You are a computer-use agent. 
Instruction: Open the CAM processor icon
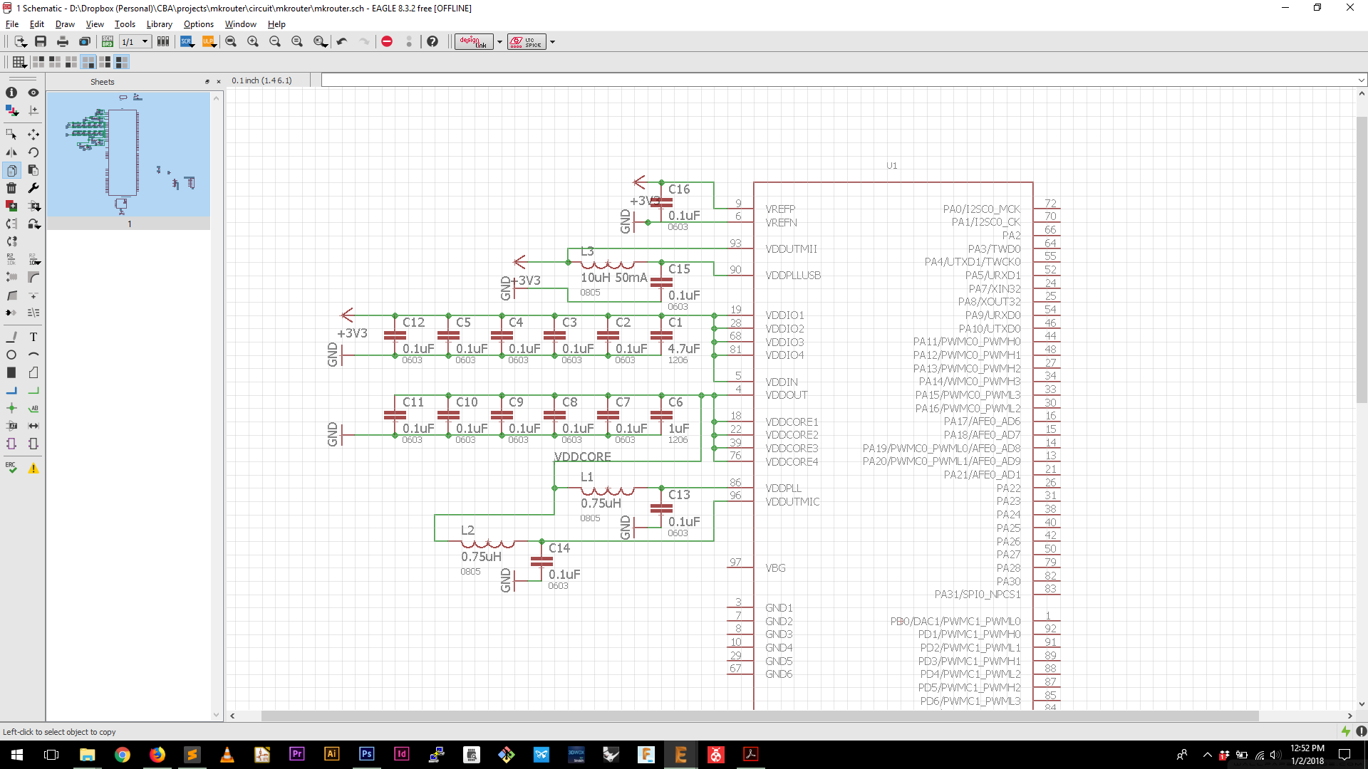tap(85, 42)
